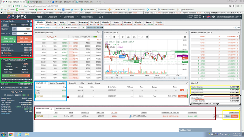Click the Close position button
The height and width of the screenshot is (137, 244).
(228, 116)
